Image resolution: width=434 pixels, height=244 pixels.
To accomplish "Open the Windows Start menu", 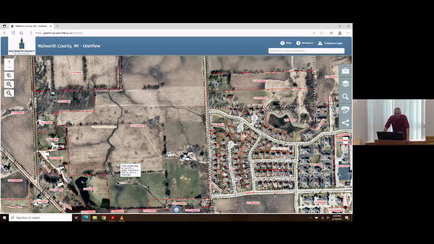I will click(4, 218).
